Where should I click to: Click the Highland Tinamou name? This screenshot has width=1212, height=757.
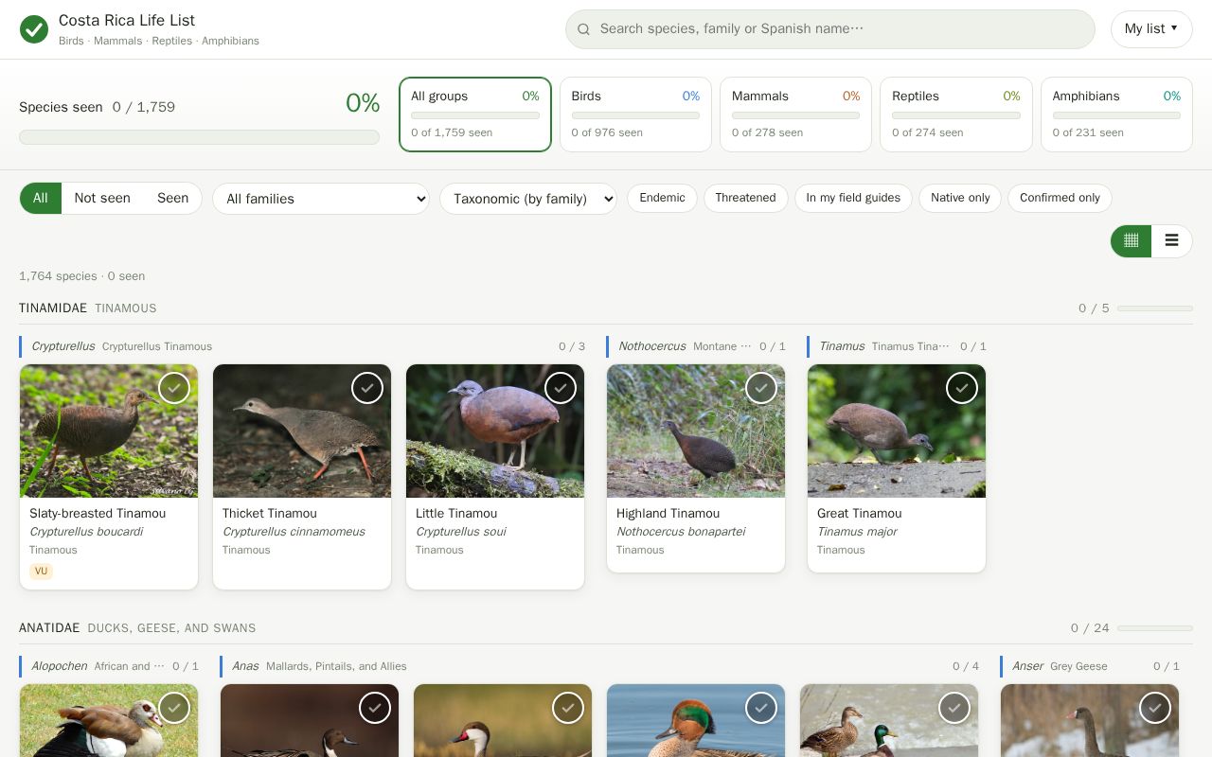(668, 513)
